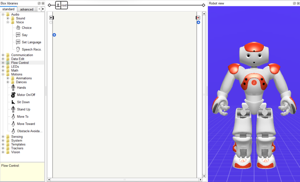Pick the Sit Down box icon

pos(13,102)
